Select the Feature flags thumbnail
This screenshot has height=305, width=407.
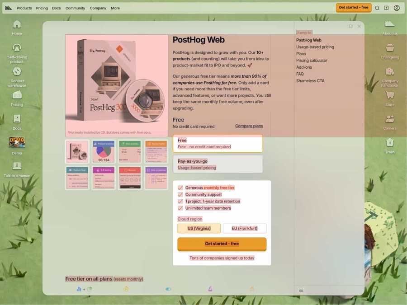[77, 178]
